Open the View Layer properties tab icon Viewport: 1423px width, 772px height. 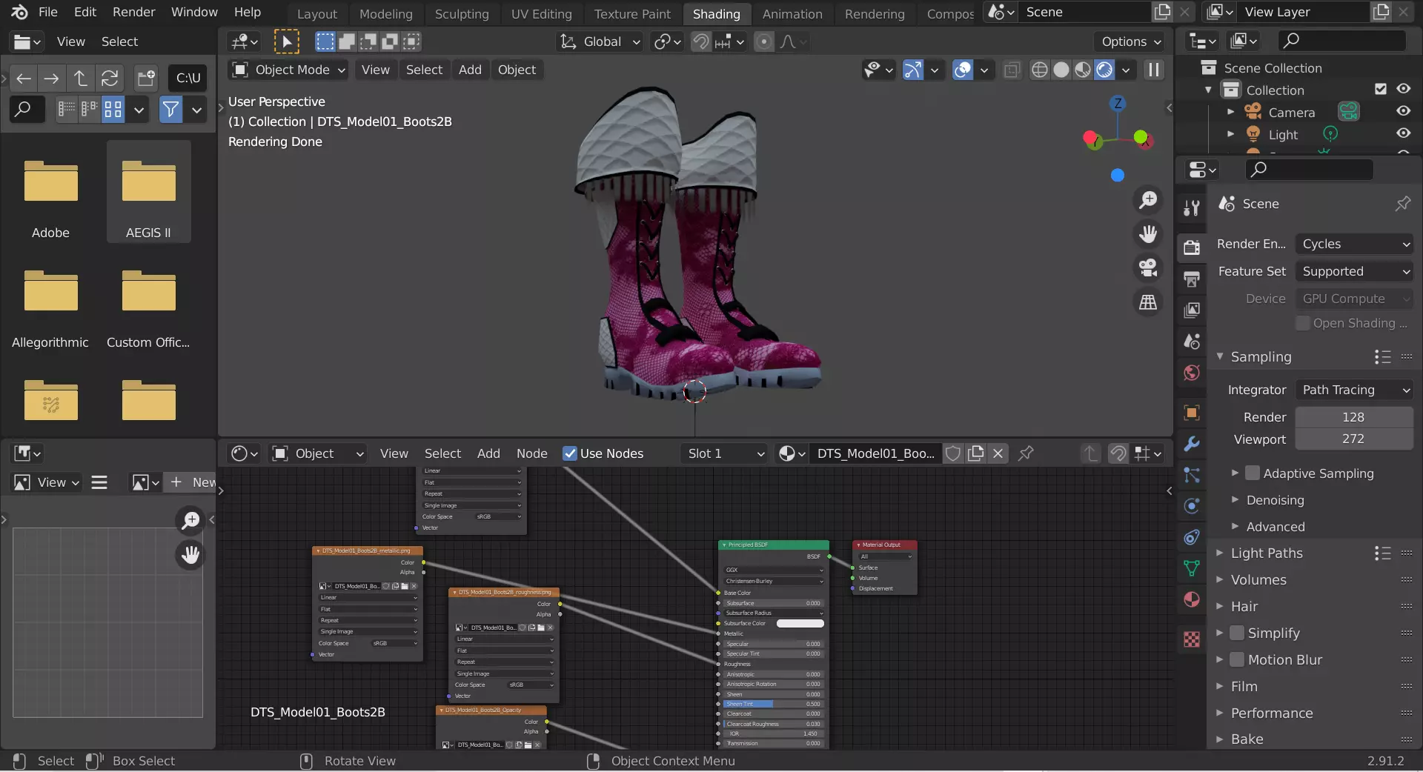point(1192,310)
